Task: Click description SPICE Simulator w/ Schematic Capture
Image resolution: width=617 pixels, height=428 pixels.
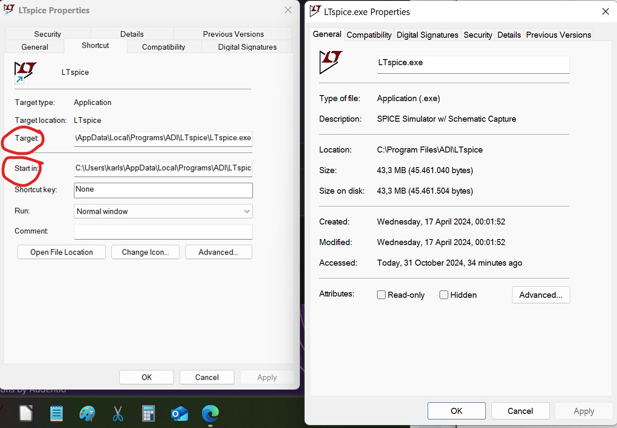Action: tap(446, 119)
